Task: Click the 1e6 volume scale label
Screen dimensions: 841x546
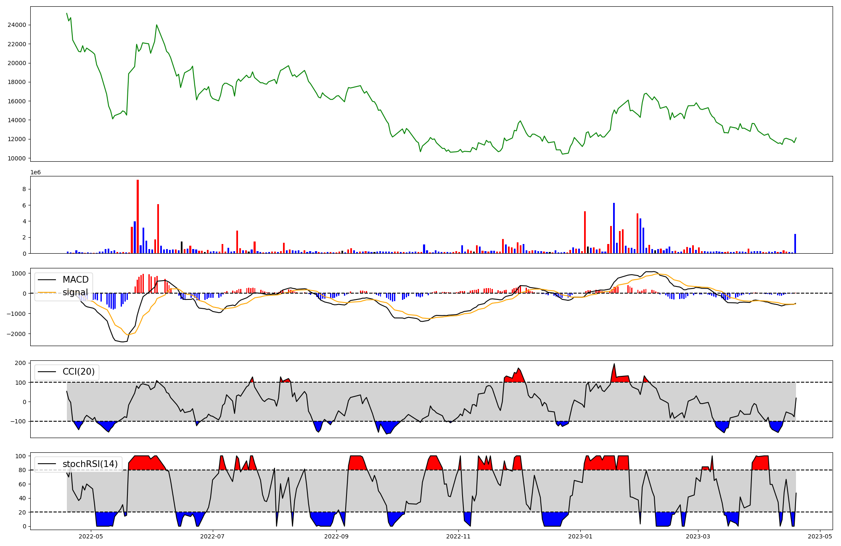Action: [35, 173]
